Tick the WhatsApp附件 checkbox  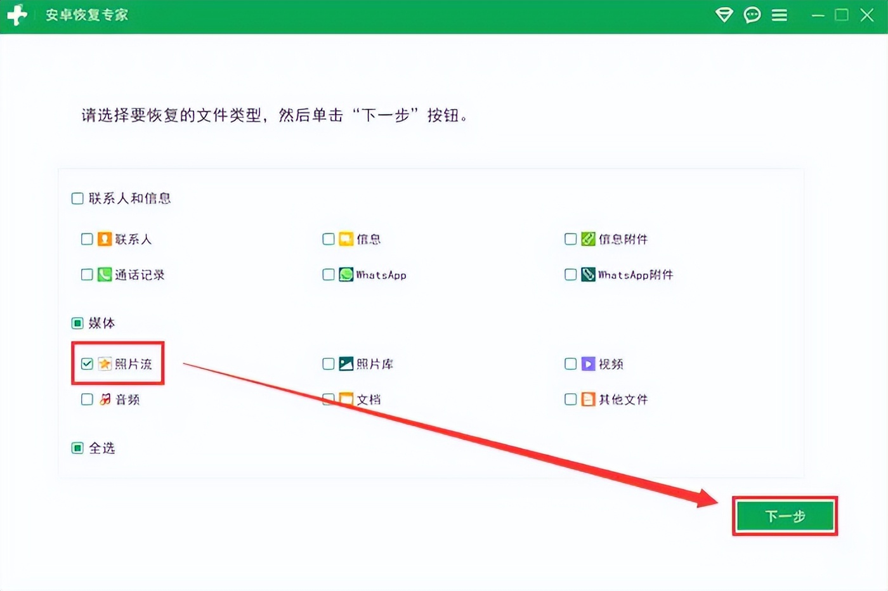coord(570,275)
